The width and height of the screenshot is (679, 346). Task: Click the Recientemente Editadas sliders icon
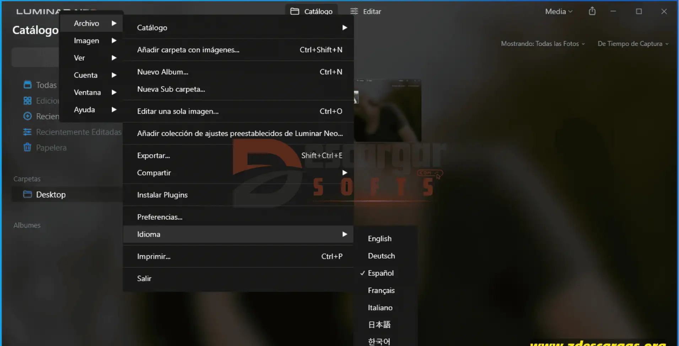[27, 132]
